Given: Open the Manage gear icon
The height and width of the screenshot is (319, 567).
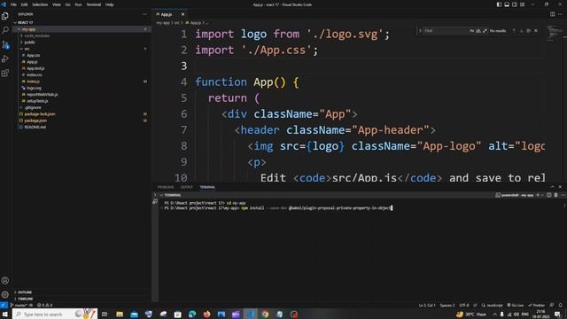Looking at the screenshot, I should click(5, 294).
